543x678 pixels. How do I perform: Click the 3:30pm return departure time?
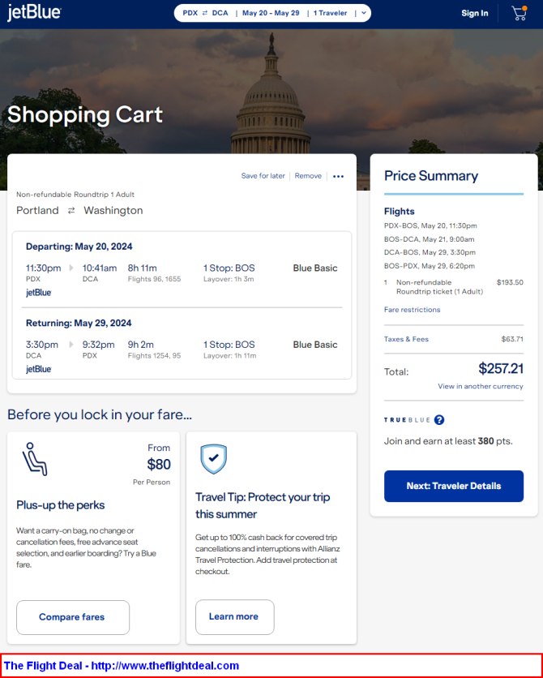click(x=42, y=345)
